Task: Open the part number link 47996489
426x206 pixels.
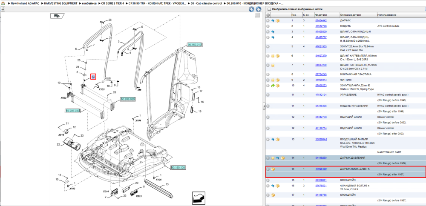Action: 321,169
